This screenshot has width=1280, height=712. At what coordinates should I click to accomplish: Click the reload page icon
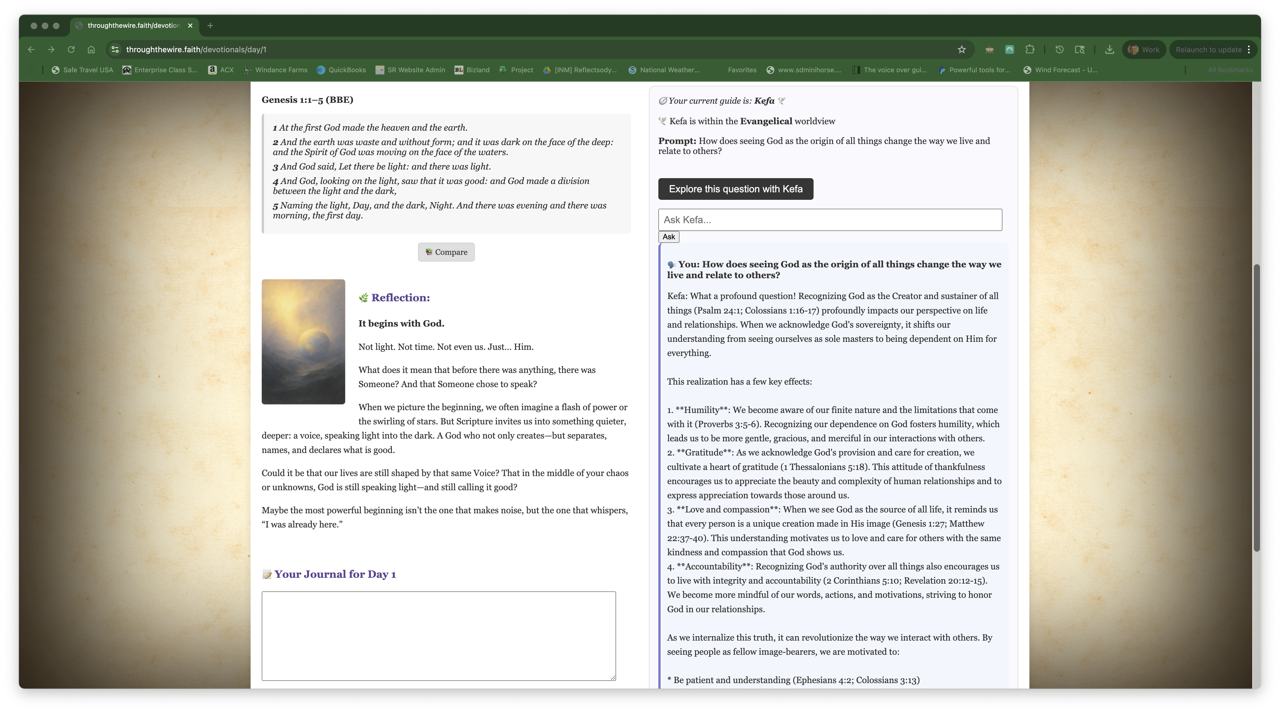pos(71,50)
